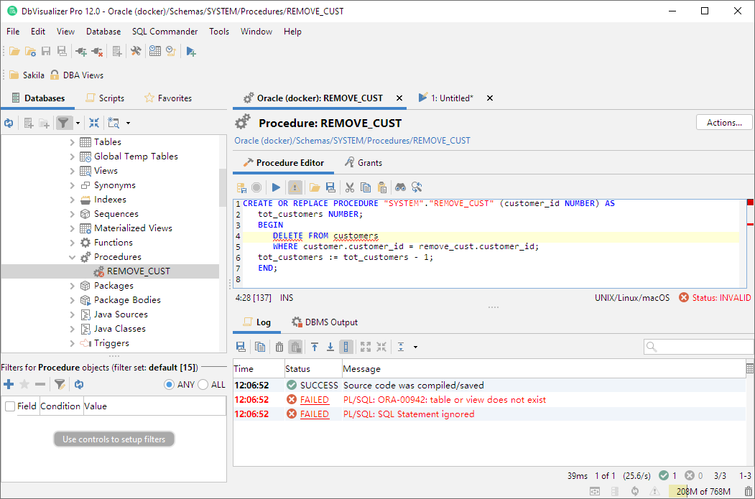Click the scissors Cut icon

tap(350, 187)
